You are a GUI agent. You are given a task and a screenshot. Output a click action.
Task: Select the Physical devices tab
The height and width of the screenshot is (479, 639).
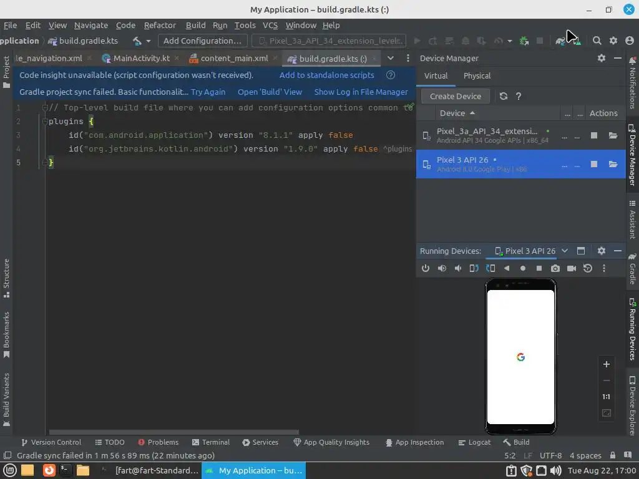(477, 75)
